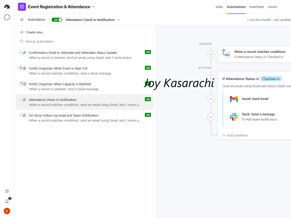291x218 pixels.
Task: Open the Slack: Send a message action
Action: tap(258, 114)
